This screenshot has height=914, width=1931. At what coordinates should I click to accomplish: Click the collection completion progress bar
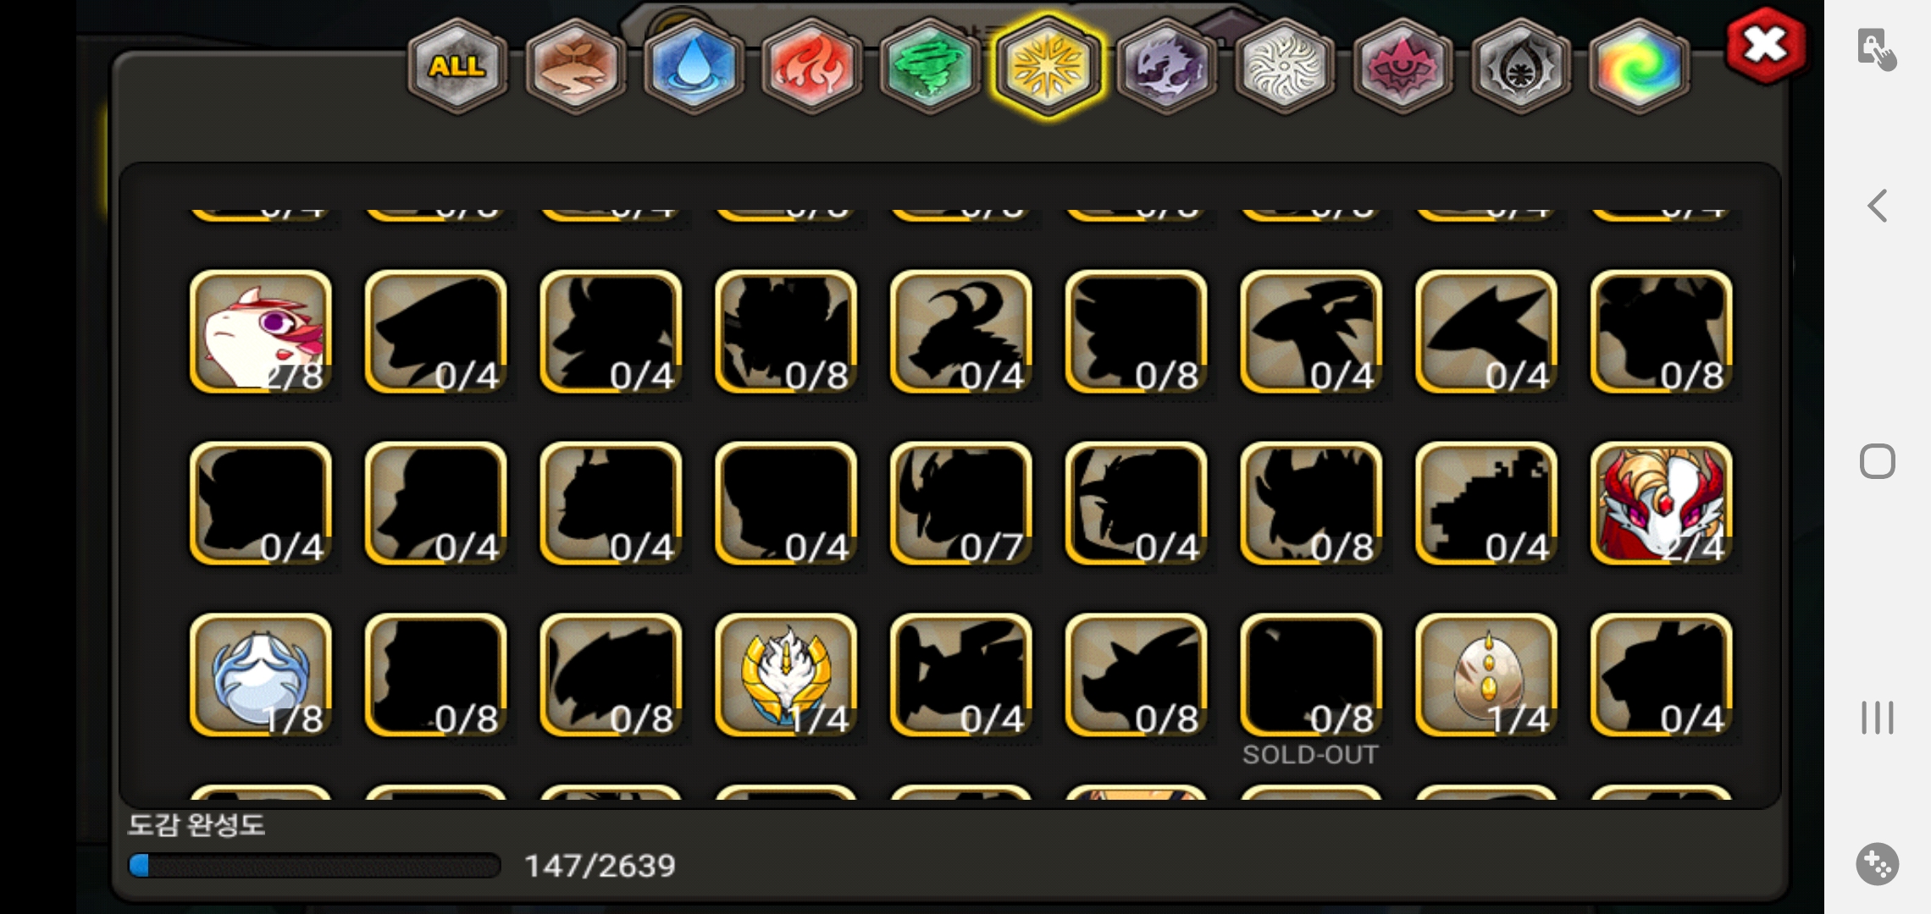coord(314,866)
